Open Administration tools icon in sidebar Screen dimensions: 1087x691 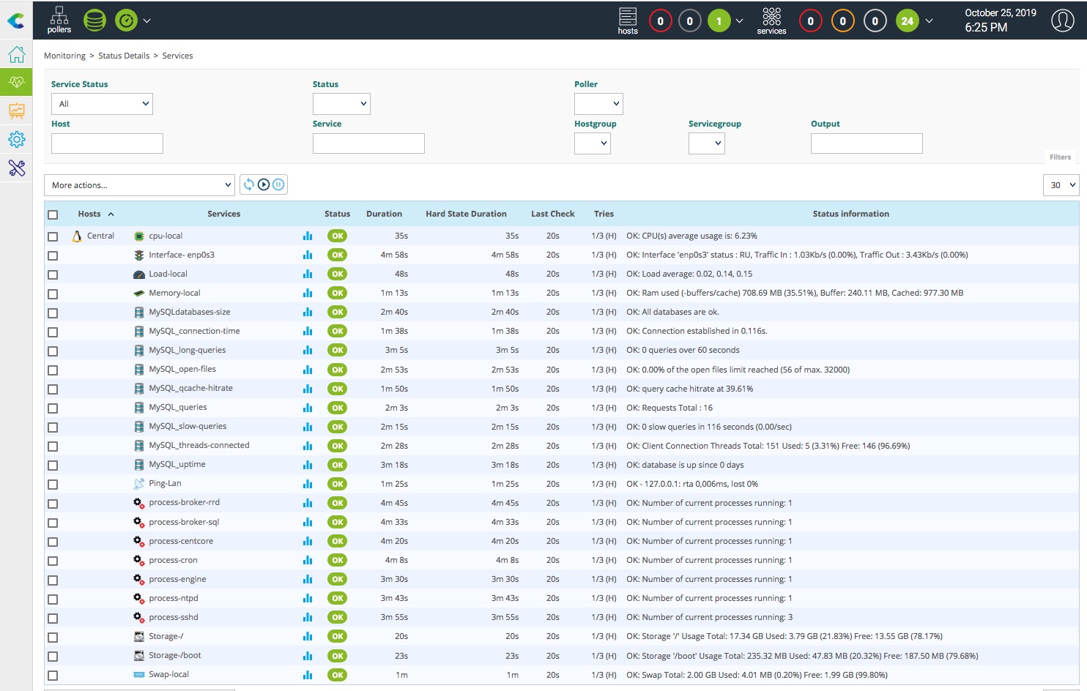pyautogui.click(x=16, y=168)
